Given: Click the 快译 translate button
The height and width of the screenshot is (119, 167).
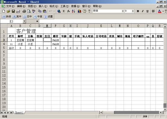Looking at the screenshot, I should pyautogui.click(x=7, y=16).
